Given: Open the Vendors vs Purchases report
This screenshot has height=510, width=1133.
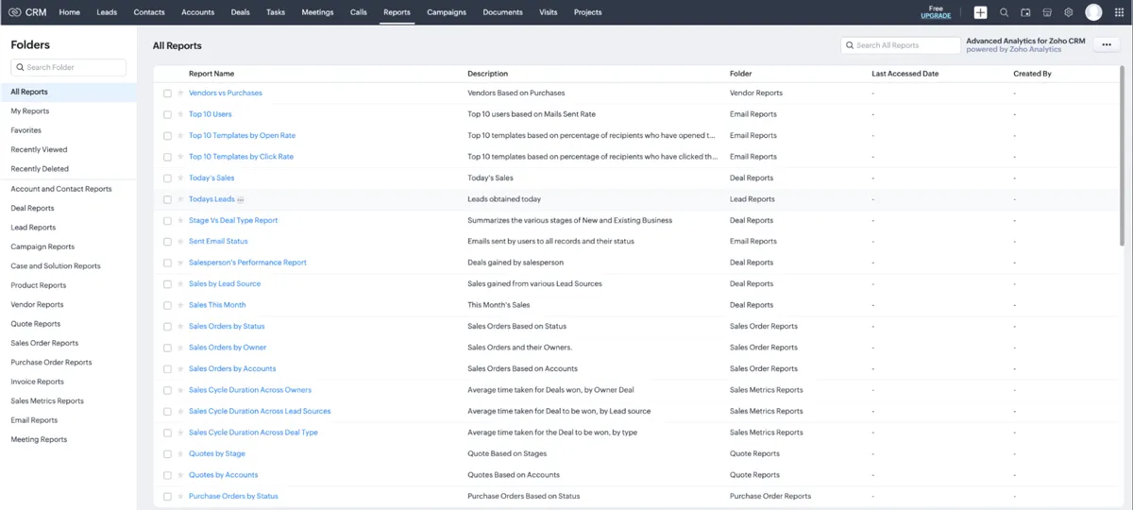Looking at the screenshot, I should pyautogui.click(x=226, y=93).
